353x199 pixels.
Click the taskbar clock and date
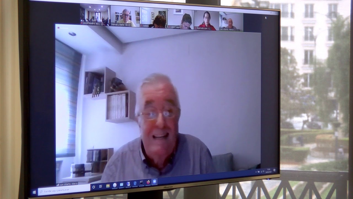click(269, 171)
